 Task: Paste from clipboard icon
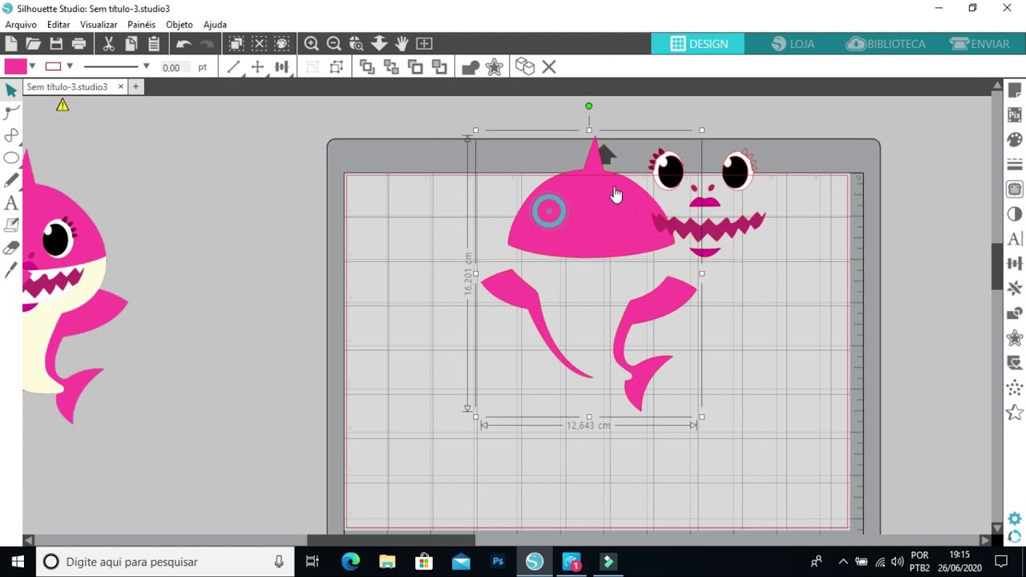(154, 44)
